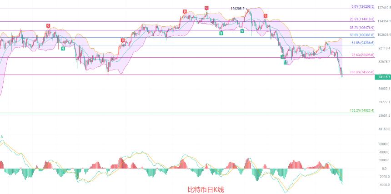
Task: Click the green 73115.7 current price tag
Action: tap(383, 77)
